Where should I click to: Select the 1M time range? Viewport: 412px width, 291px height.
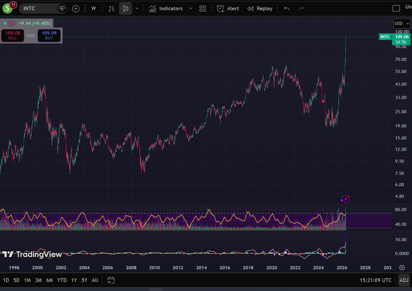pos(27,280)
